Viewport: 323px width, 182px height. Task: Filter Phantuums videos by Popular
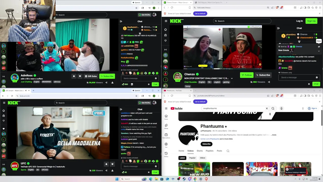click(x=192, y=158)
